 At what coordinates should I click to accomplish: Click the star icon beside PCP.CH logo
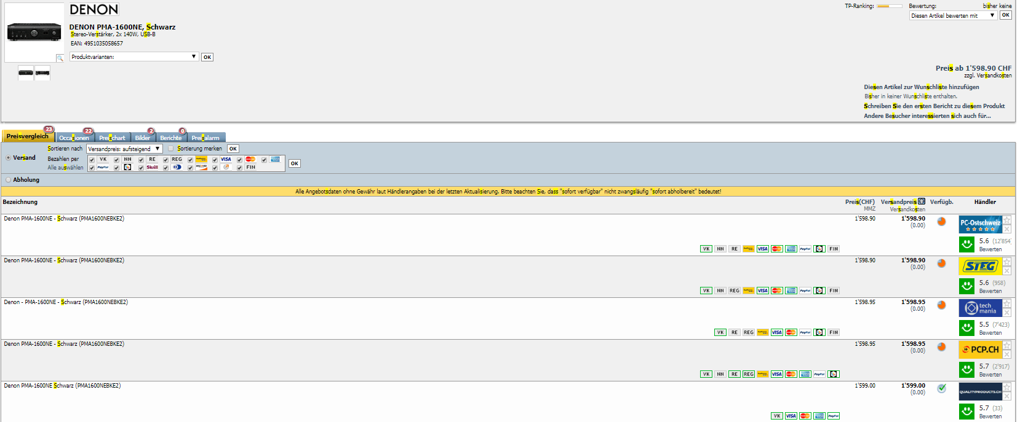click(x=1006, y=345)
